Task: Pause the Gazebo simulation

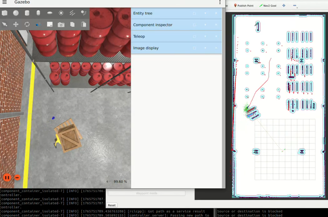Action: tap(7, 177)
